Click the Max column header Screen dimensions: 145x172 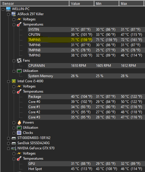tap(131, 3)
